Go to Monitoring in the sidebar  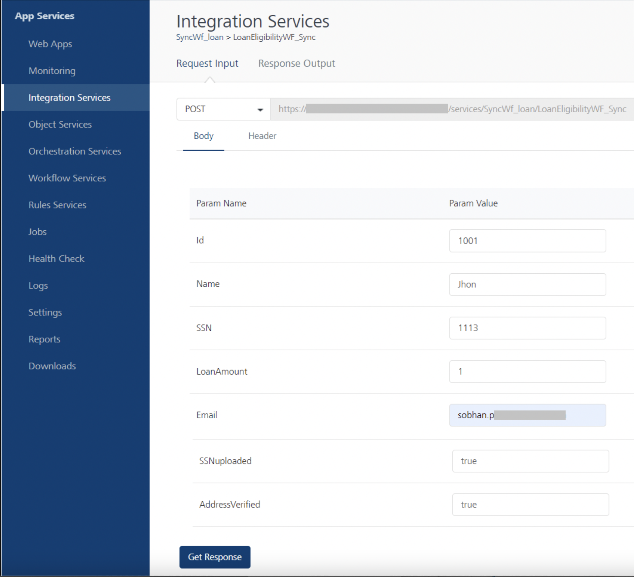[52, 71]
